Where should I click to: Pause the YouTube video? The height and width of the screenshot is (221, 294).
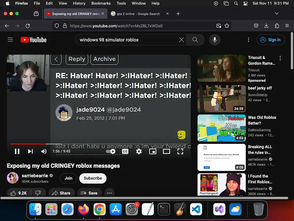tap(17, 151)
